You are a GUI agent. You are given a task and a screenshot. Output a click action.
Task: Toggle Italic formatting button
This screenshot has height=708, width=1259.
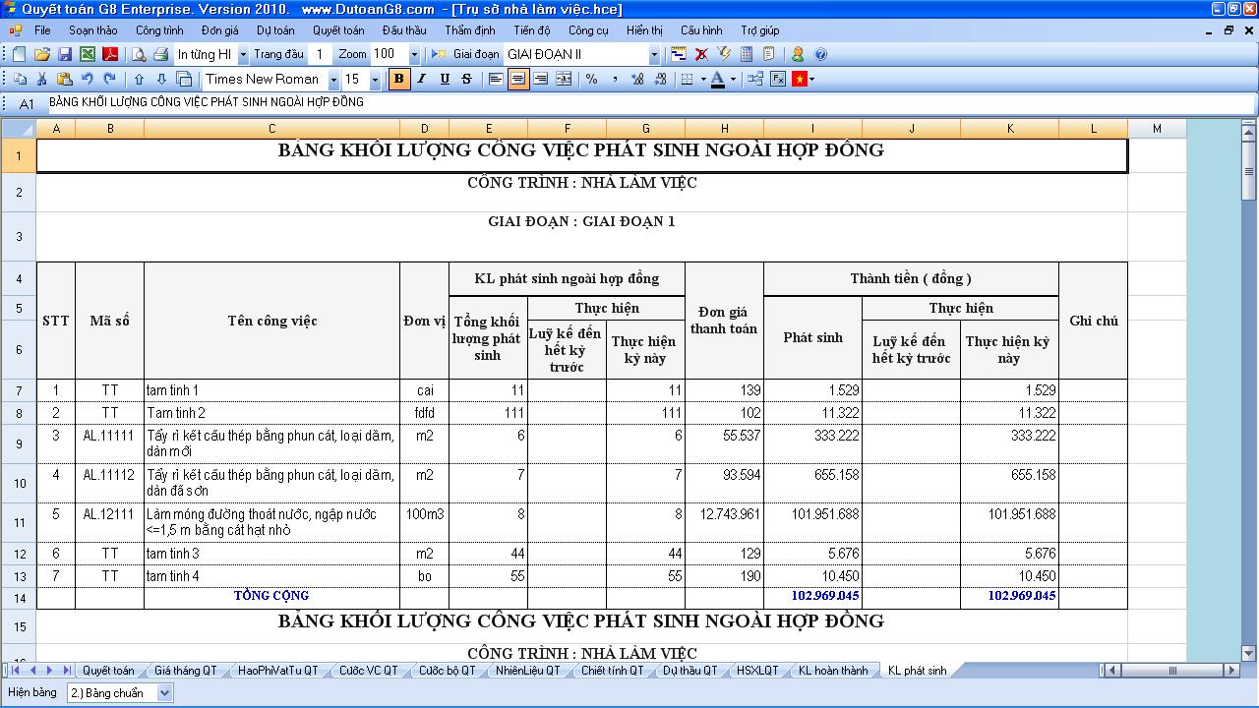tap(422, 79)
